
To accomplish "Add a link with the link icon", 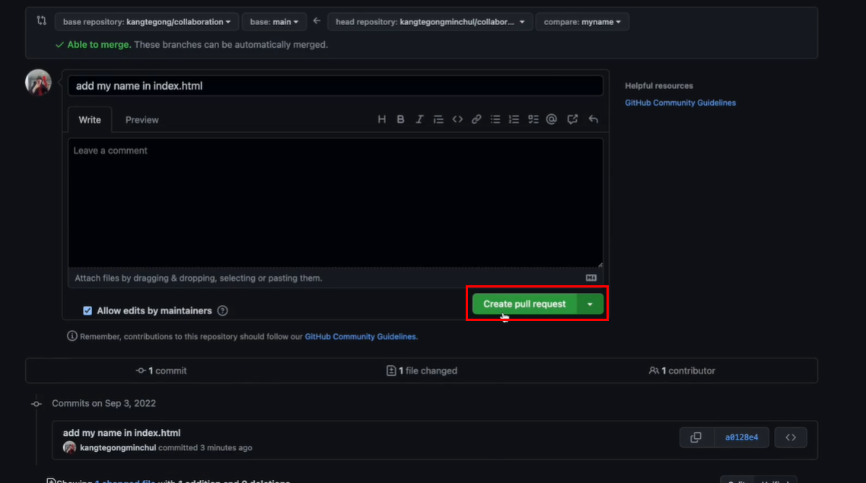I will tap(476, 119).
